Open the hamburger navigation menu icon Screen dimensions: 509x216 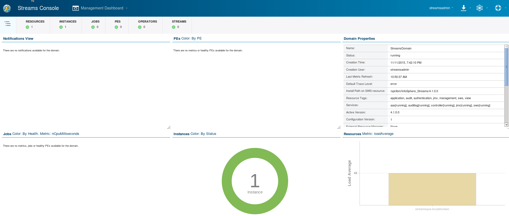point(8,24)
